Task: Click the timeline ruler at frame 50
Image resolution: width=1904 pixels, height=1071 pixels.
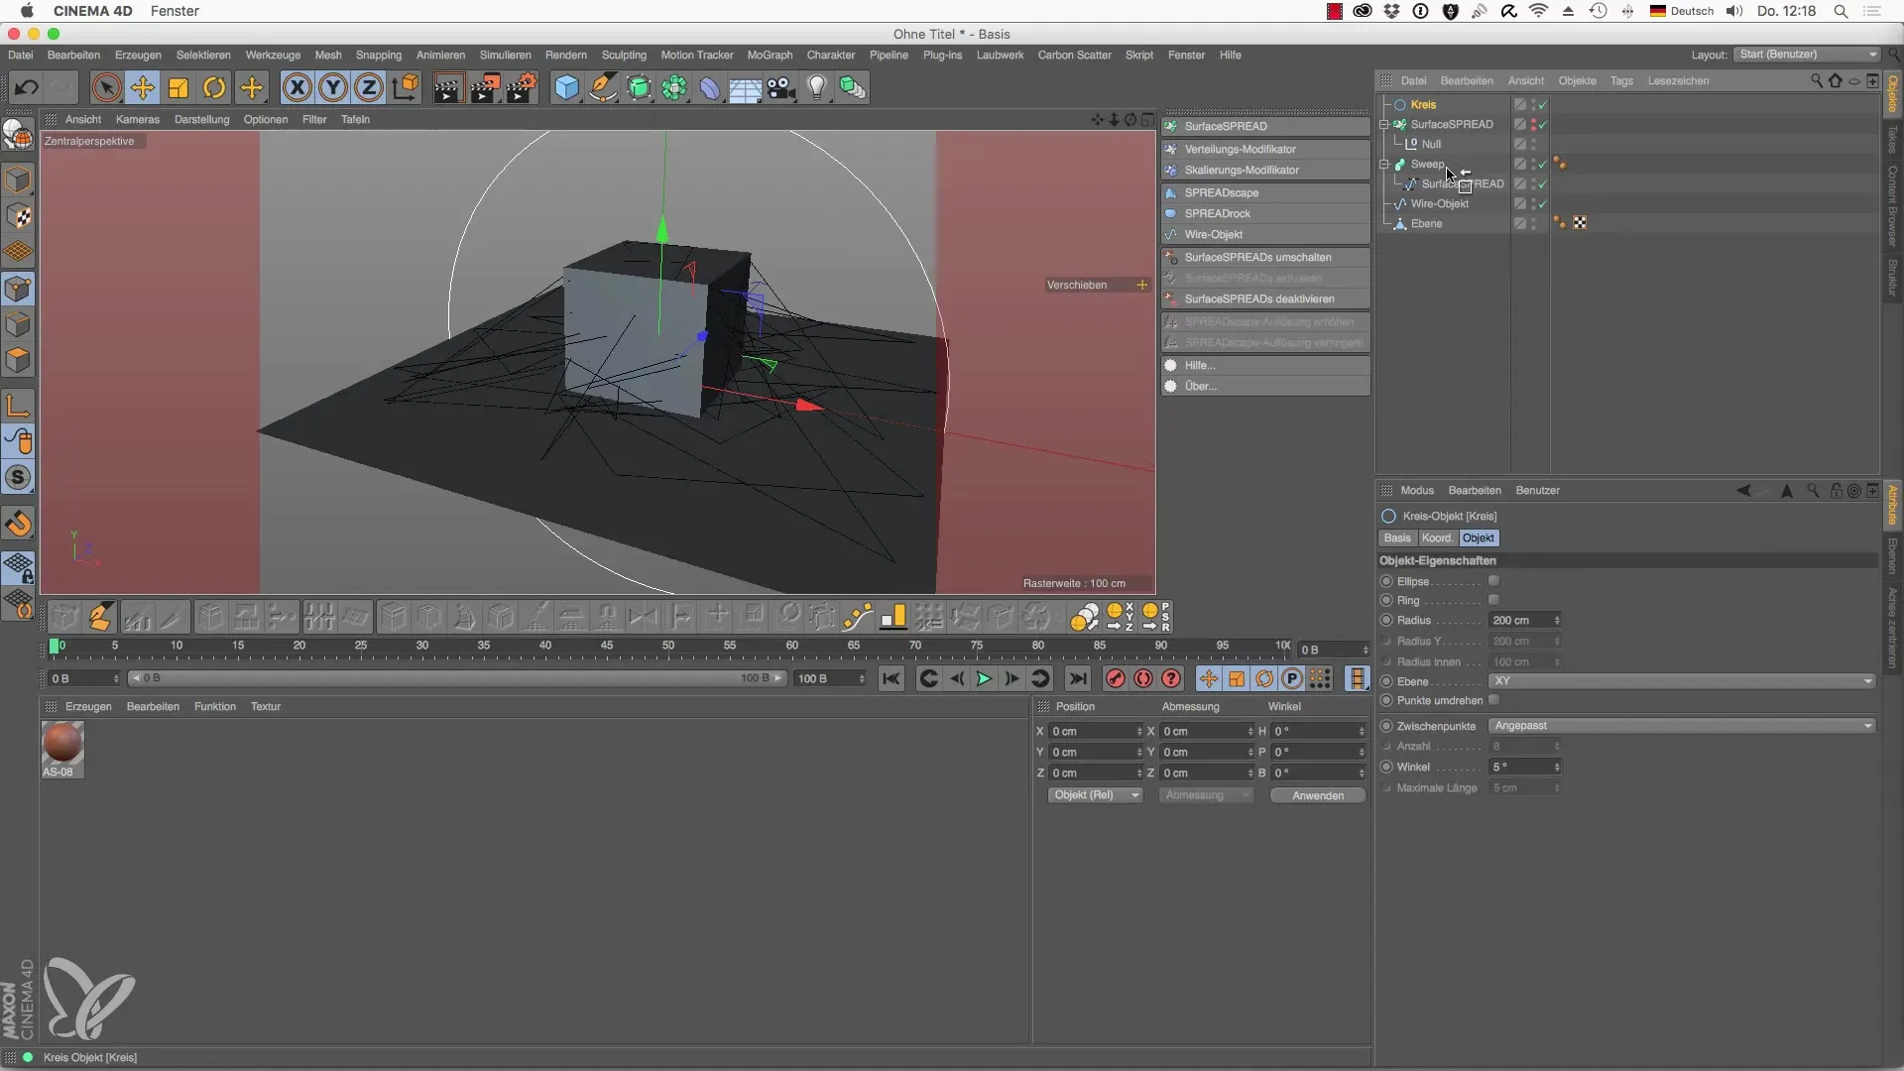Action: pyautogui.click(x=668, y=646)
